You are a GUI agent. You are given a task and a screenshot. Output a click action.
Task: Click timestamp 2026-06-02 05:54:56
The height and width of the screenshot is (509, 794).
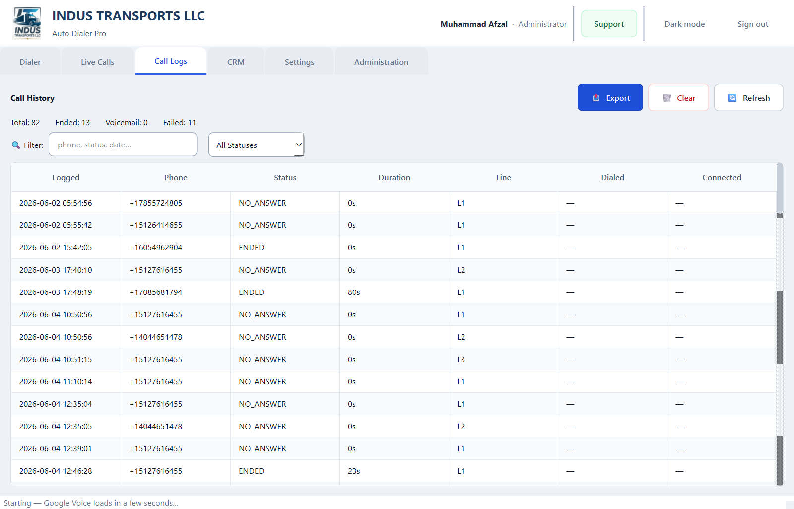tap(56, 203)
